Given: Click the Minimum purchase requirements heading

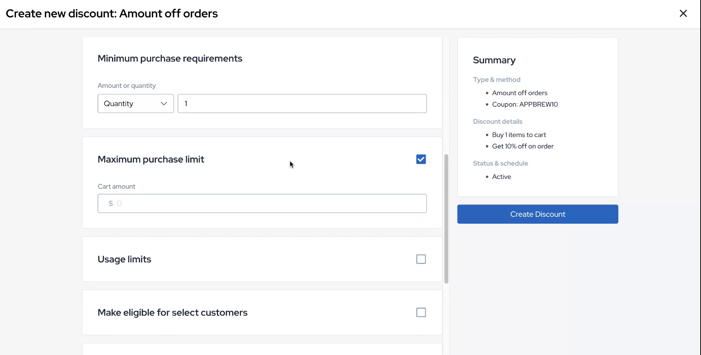Looking at the screenshot, I should [x=170, y=58].
